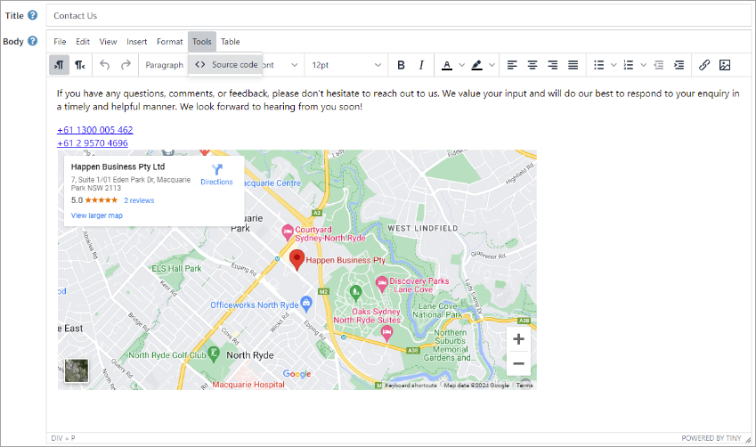756x447 pixels.
Task: Click the North Ryde Golf Club marker
Action: [x=214, y=354]
